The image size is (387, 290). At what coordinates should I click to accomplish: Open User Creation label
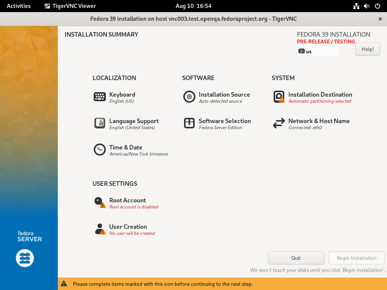128,227
